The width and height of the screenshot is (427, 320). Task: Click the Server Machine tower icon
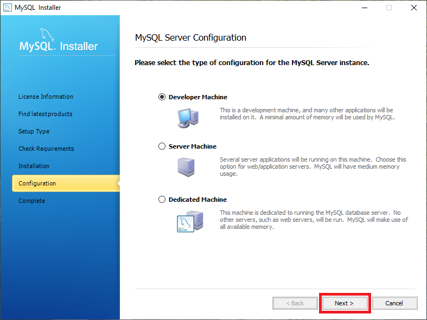186,167
